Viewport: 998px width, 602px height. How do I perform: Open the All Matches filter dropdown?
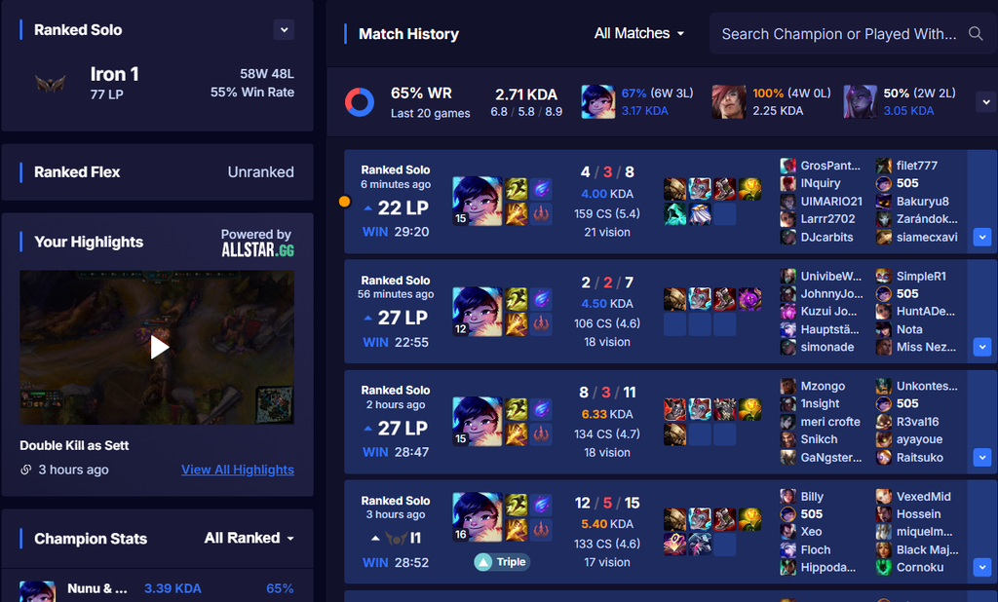pos(639,33)
